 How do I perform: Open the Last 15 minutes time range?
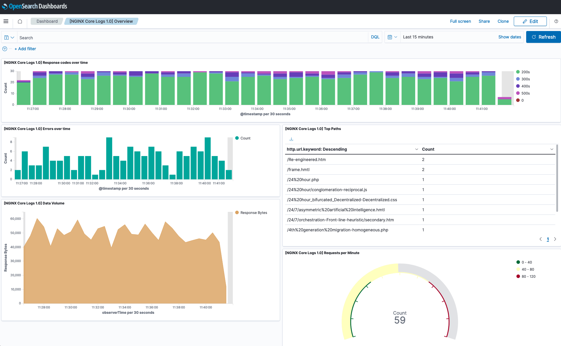click(418, 37)
